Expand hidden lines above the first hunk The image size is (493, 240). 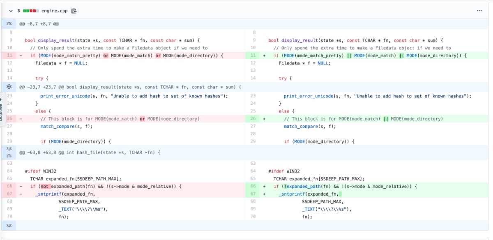pyautogui.click(x=9, y=24)
